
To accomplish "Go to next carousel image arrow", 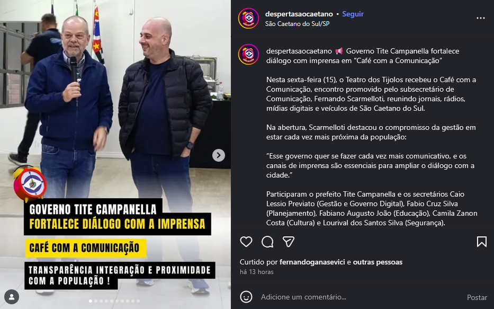I will [218, 155].
